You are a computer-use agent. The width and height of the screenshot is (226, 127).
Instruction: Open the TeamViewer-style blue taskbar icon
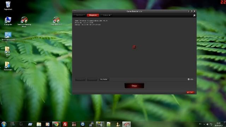coord(83,124)
